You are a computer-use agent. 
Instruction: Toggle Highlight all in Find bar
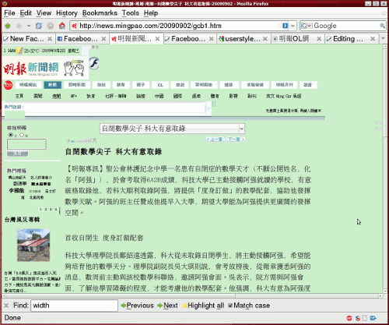203,306
